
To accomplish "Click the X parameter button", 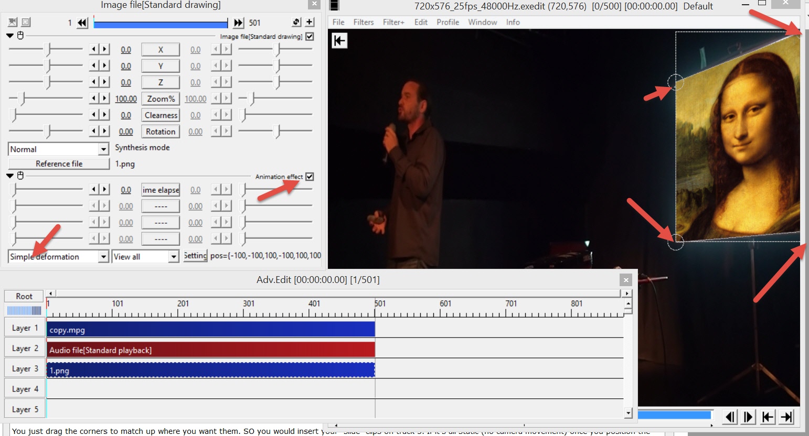I will pyautogui.click(x=161, y=50).
